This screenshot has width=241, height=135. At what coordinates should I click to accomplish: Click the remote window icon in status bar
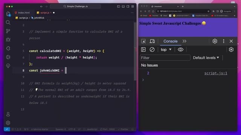coord(7,129)
